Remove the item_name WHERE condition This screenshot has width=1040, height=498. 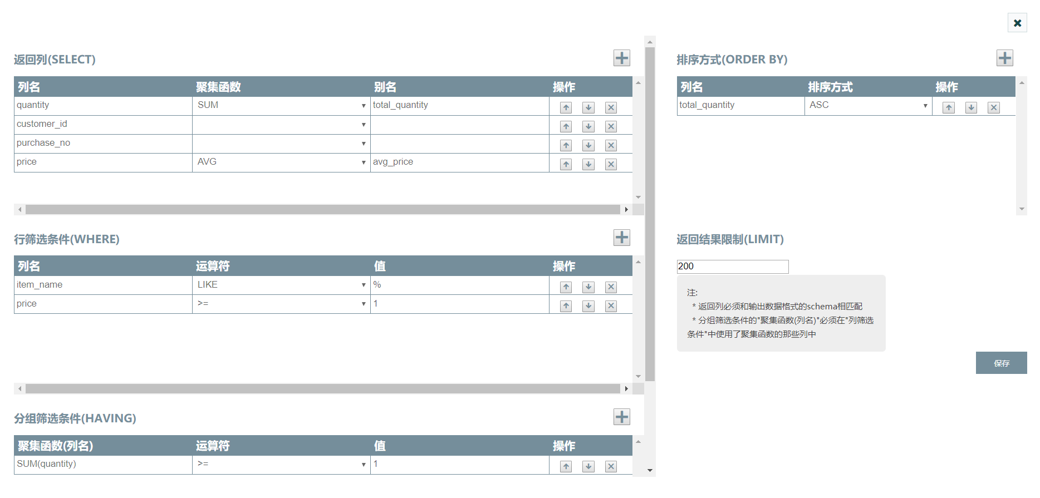pyautogui.click(x=611, y=287)
